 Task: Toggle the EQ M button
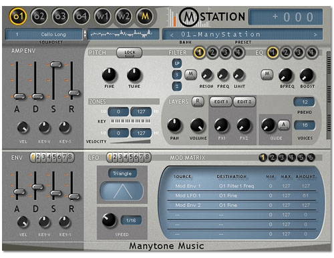267,75
